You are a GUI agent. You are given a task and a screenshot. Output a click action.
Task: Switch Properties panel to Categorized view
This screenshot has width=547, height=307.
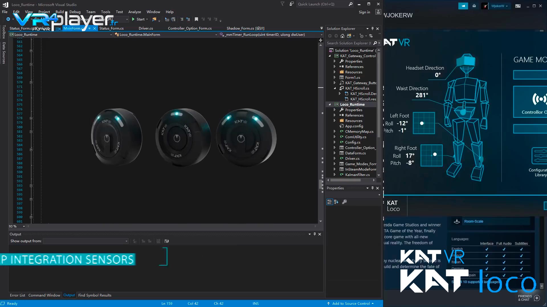point(330,202)
